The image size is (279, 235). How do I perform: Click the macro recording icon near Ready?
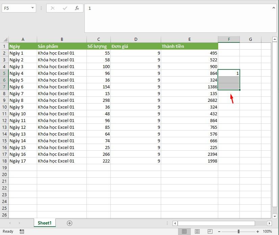point(22,232)
